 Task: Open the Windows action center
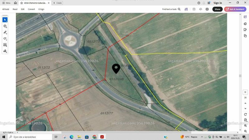pyautogui.click(x=244, y=137)
